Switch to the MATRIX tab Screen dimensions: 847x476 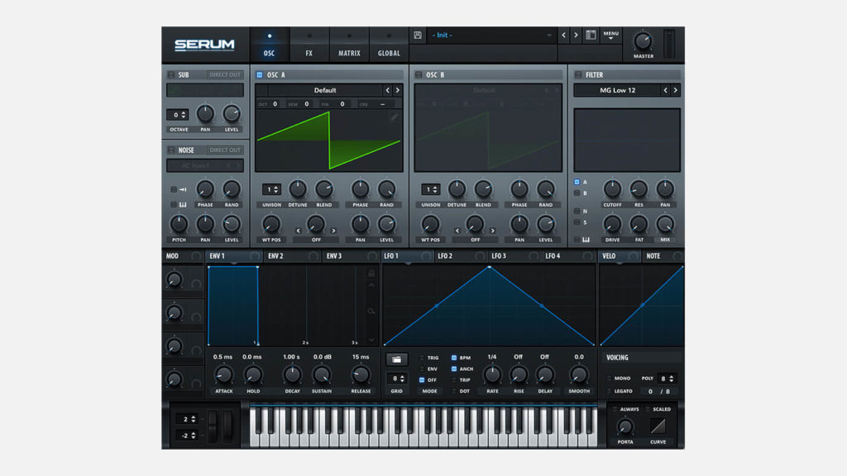point(349,45)
